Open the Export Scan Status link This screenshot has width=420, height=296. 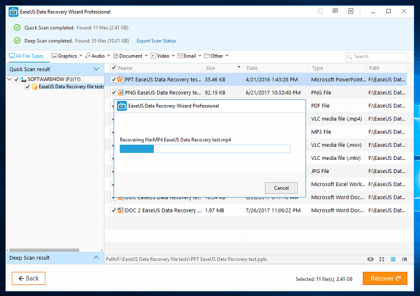(156, 41)
